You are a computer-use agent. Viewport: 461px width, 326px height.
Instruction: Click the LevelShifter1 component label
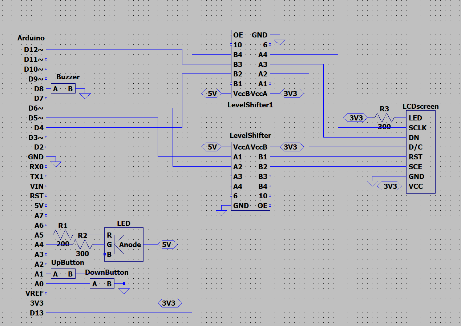(250, 105)
